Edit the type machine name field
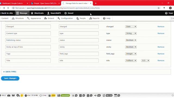 79,33
